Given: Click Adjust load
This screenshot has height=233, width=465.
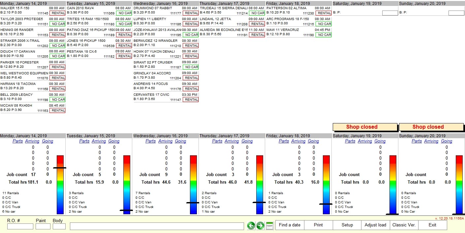Looking at the screenshot, I should pyautogui.click(x=375, y=225).
